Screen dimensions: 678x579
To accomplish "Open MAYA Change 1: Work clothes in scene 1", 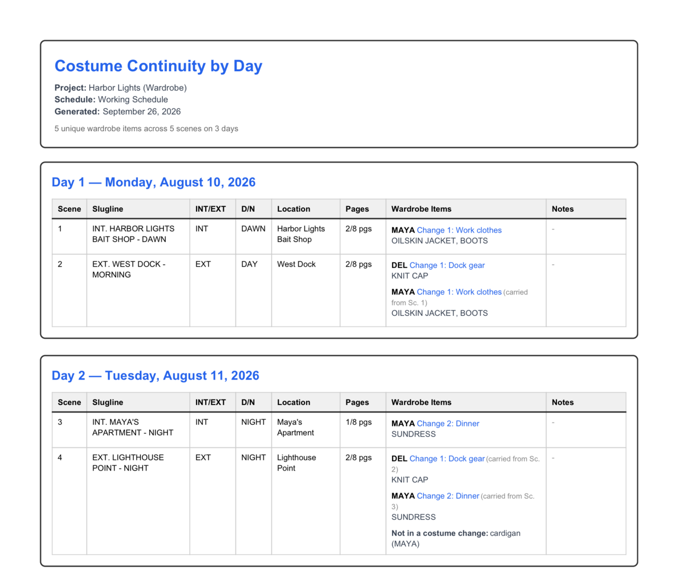I will pyautogui.click(x=446, y=230).
